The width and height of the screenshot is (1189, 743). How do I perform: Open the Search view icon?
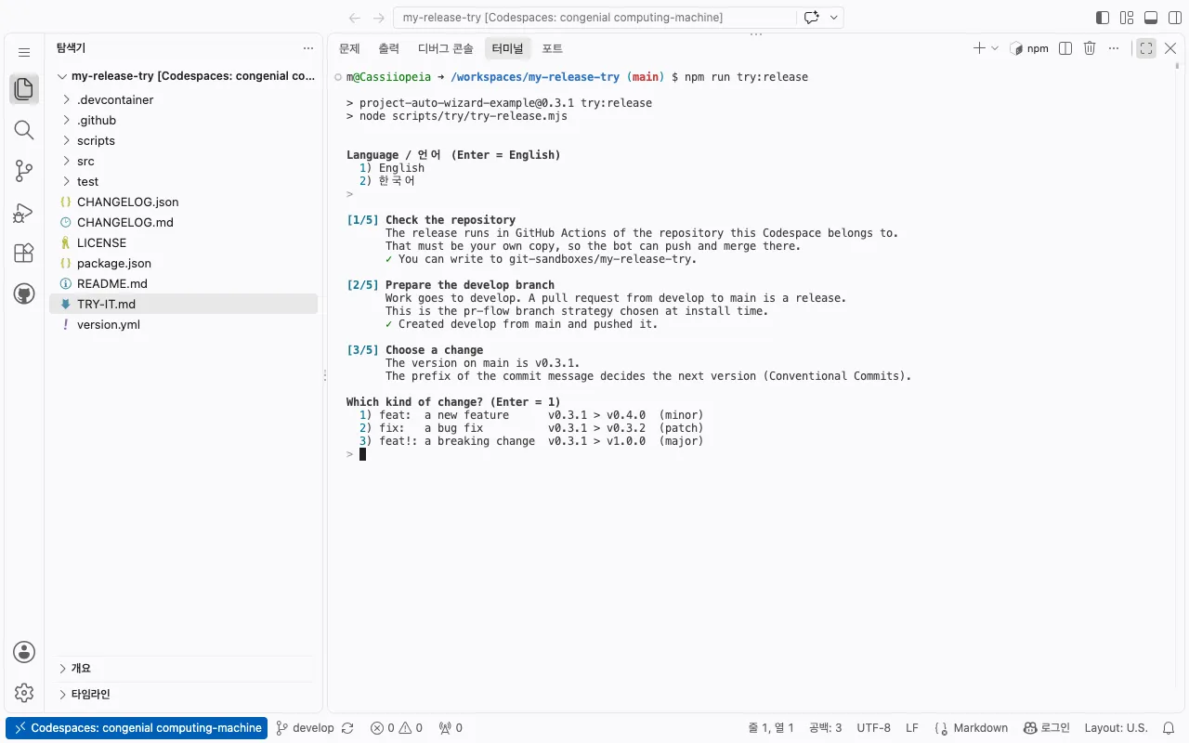[24, 130]
